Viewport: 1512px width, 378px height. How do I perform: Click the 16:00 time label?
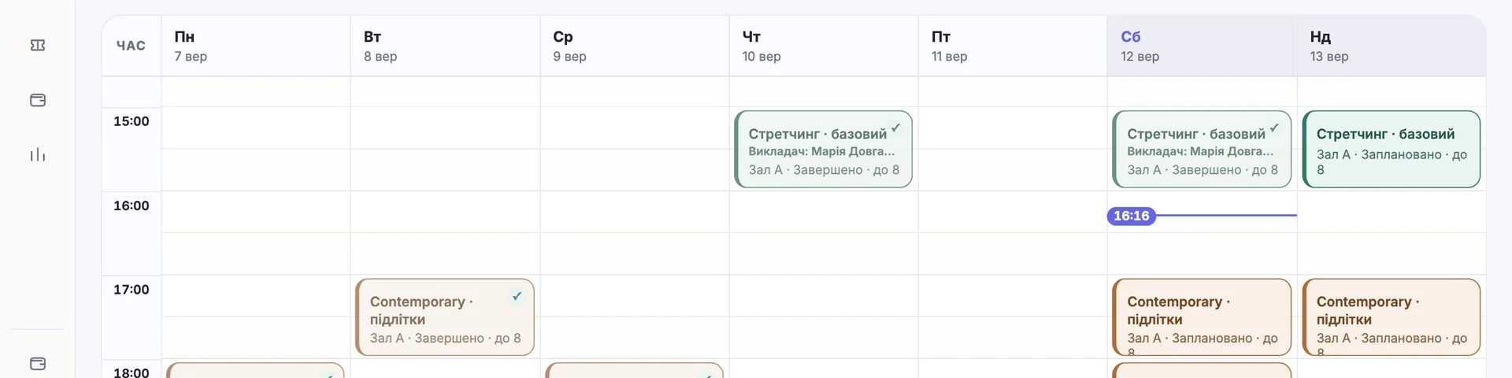131,206
